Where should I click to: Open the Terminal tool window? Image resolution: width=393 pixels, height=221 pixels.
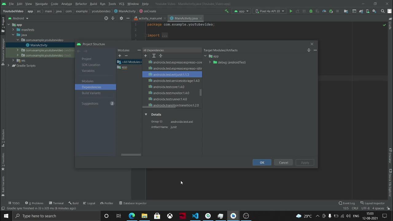(x=56, y=203)
